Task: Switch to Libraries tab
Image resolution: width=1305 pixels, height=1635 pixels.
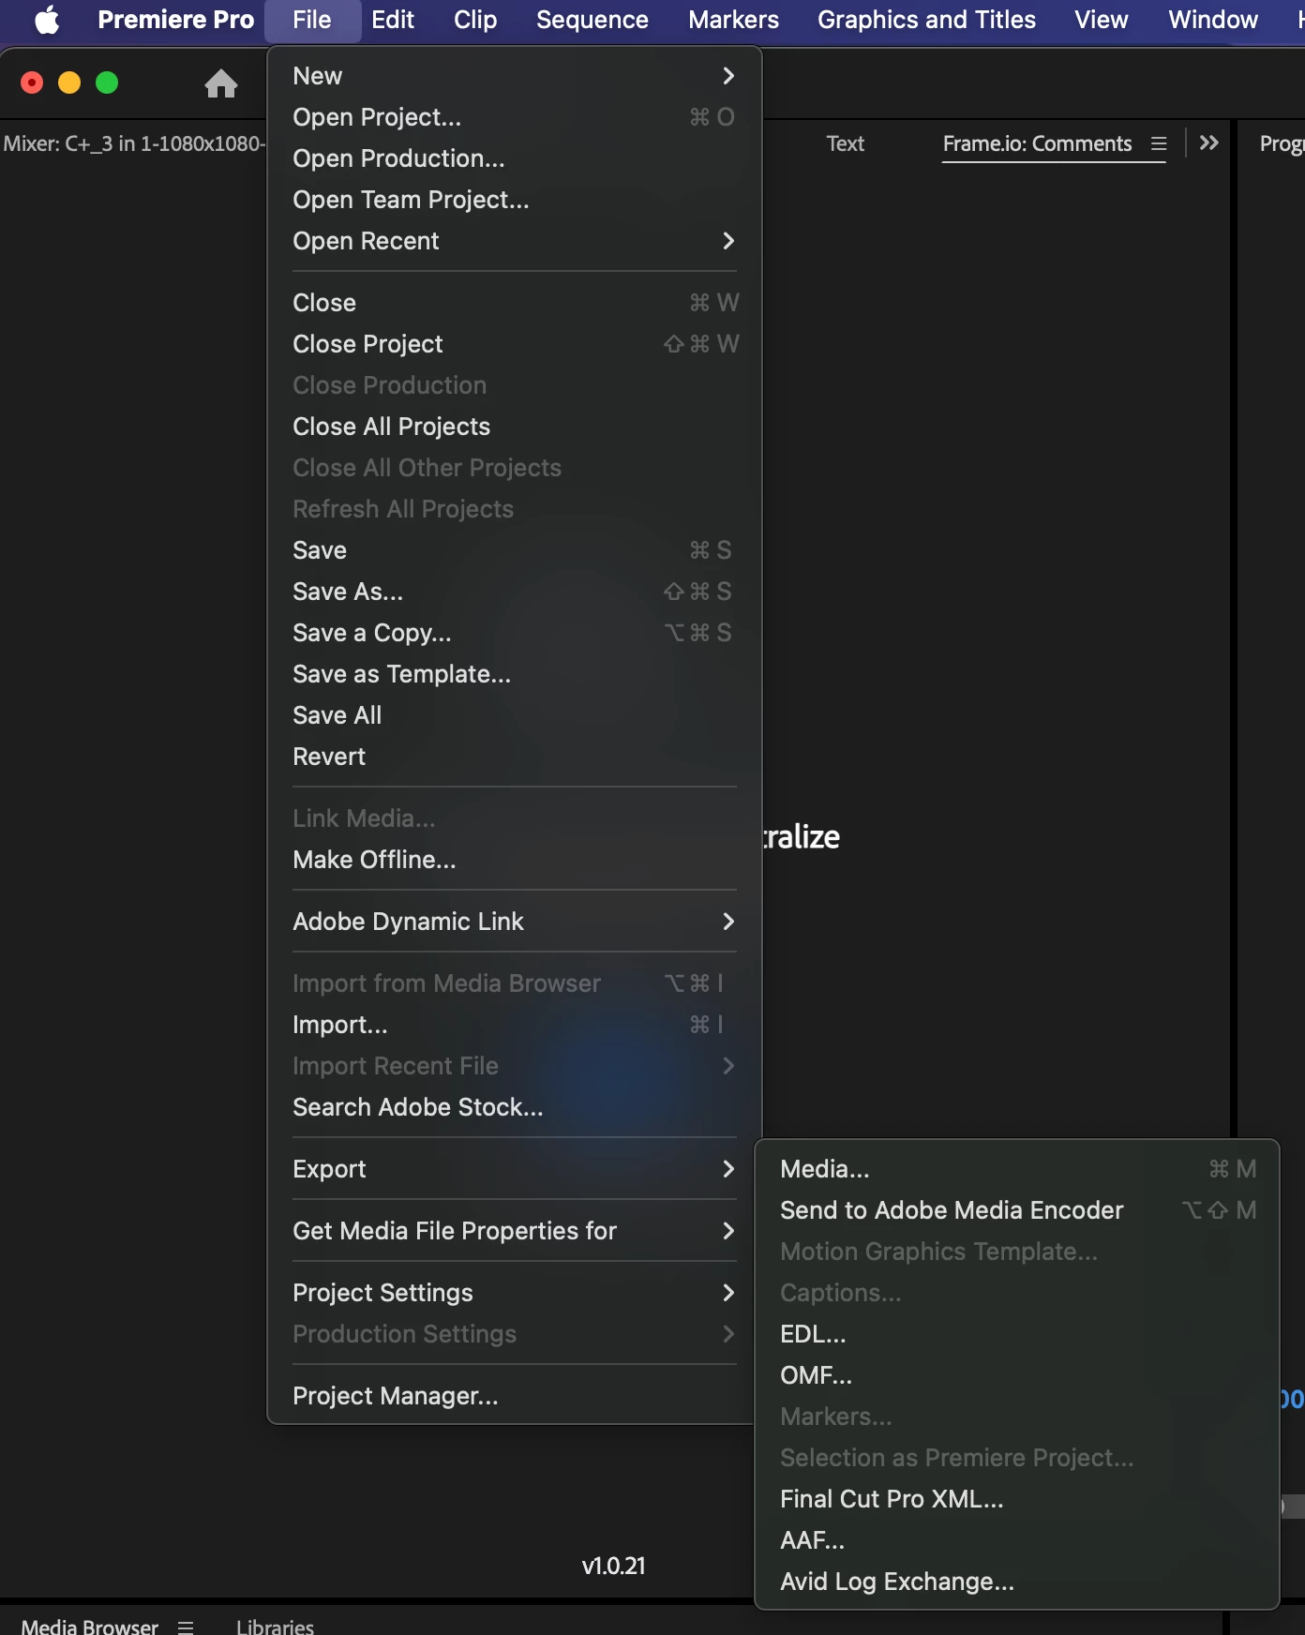Action: [275, 1627]
